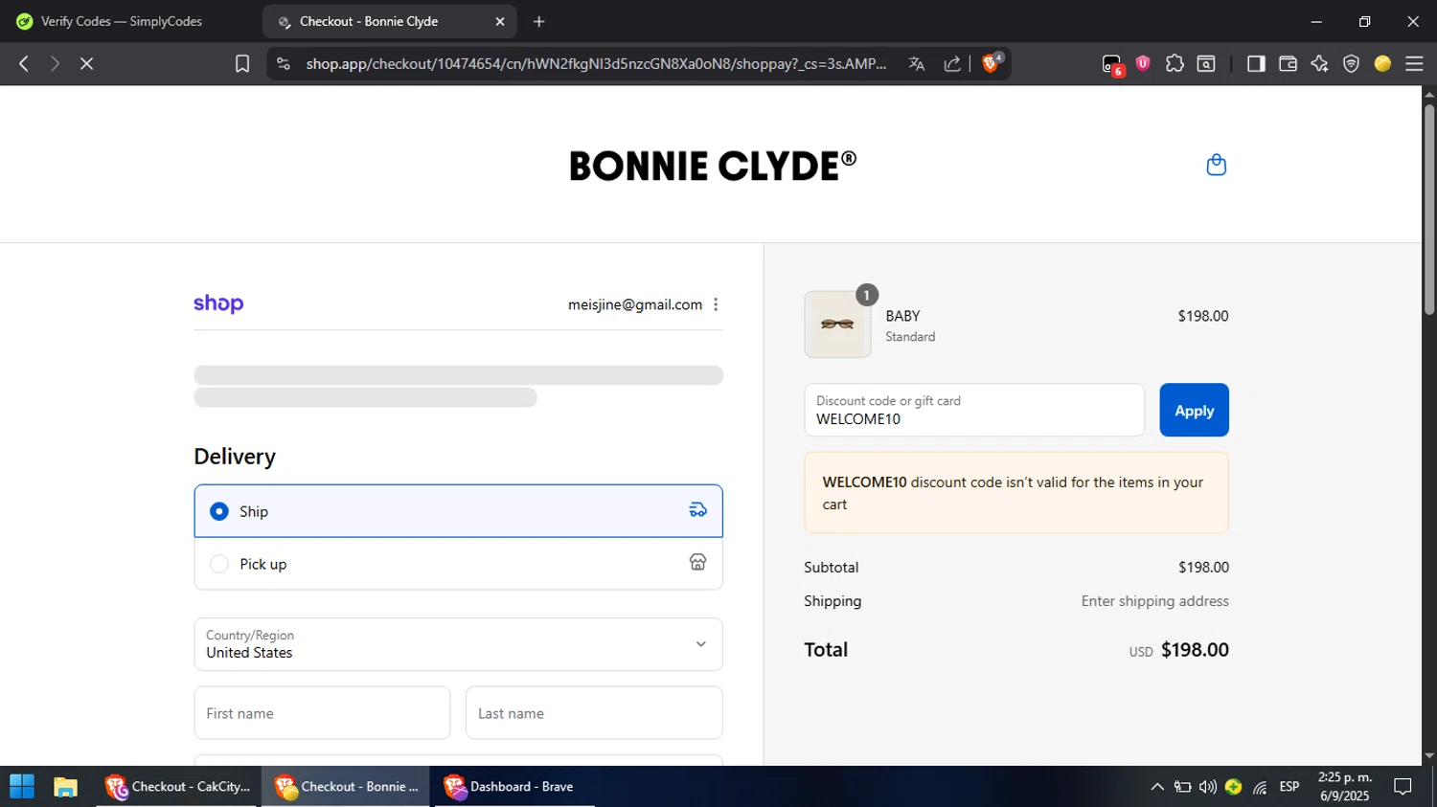This screenshot has width=1437, height=807.
Task: Click the truck icon in Ship option
Action: (x=697, y=510)
